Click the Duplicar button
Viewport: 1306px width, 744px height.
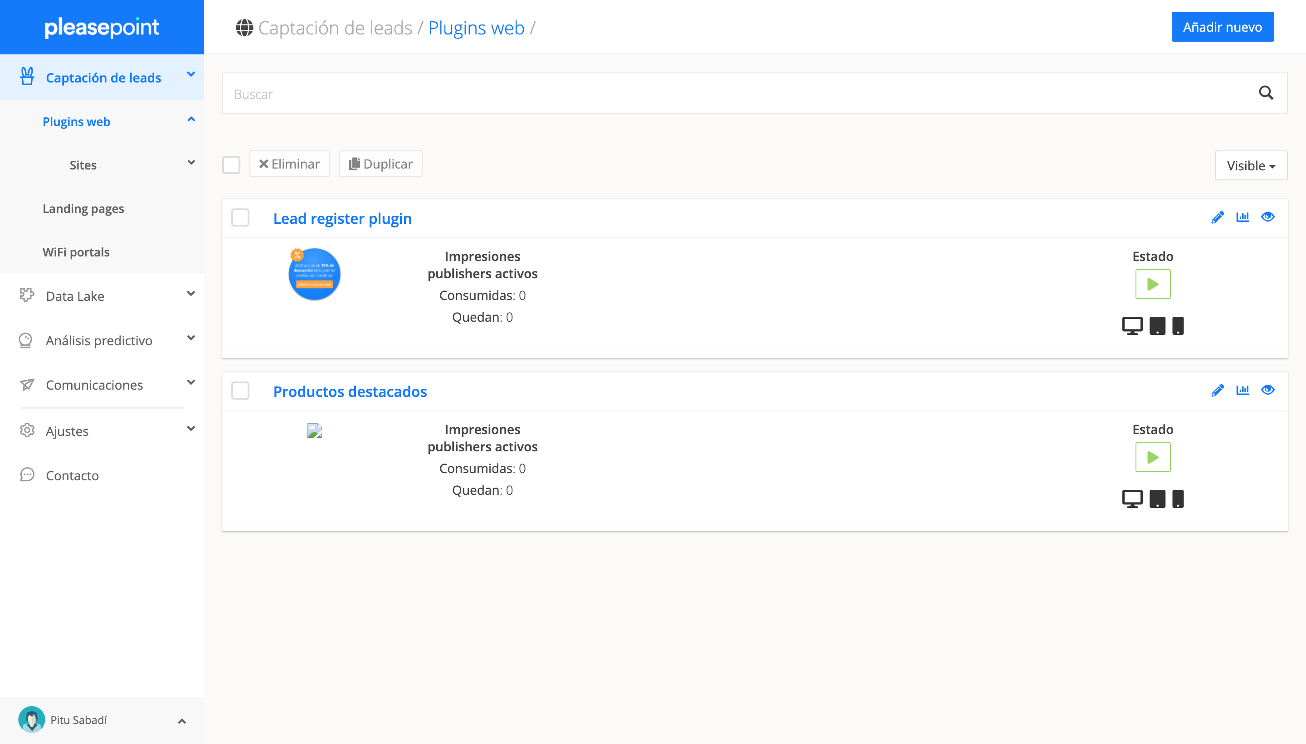point(381,164)
